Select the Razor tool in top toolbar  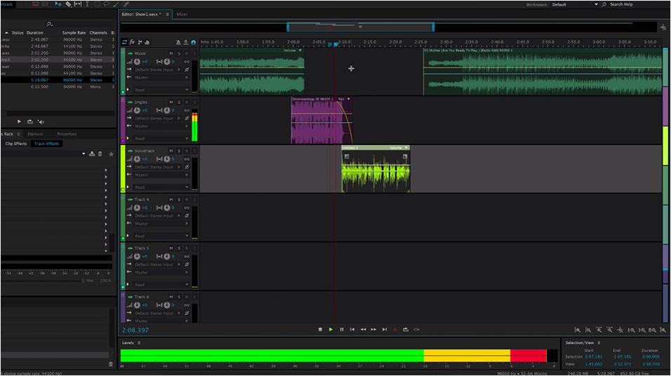pyautogui.click(x=67, y=4)
